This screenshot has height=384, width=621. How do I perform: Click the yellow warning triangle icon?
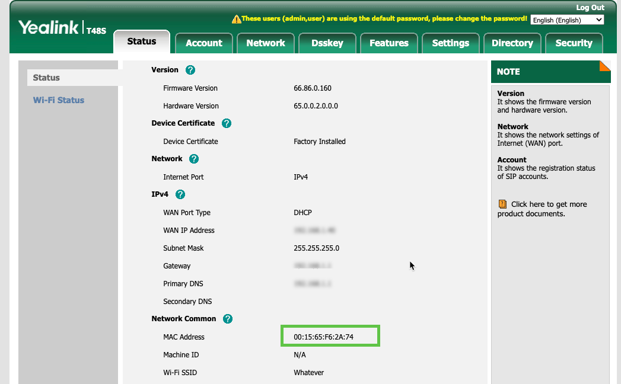tap(237, 19)
